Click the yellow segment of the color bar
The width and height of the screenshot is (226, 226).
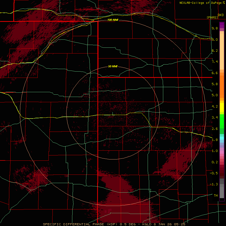tap(222, 107)
